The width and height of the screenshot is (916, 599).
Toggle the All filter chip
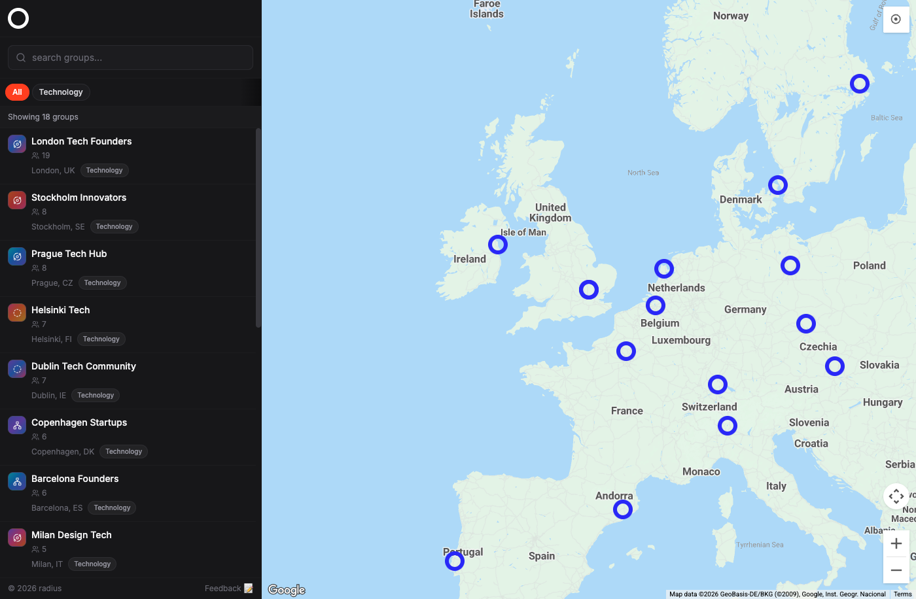coord(17,92)
